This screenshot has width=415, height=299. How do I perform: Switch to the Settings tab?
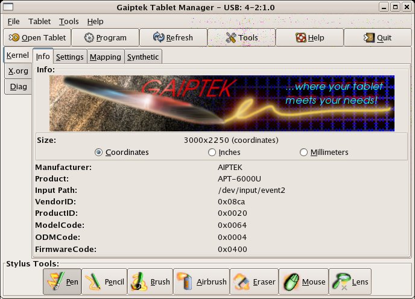click(x=70, y=57)
